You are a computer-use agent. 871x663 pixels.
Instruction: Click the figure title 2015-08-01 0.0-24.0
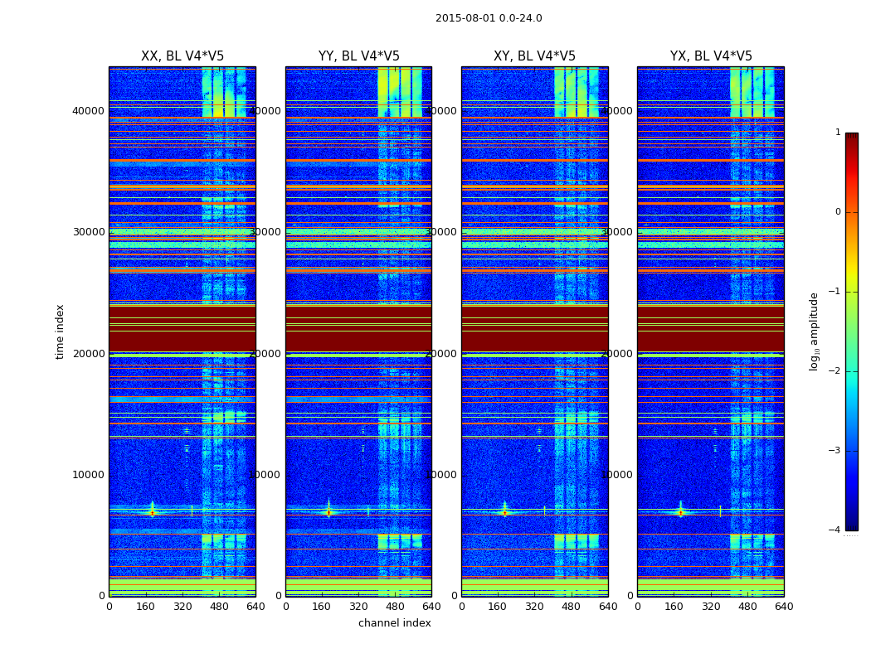(489, 18)
